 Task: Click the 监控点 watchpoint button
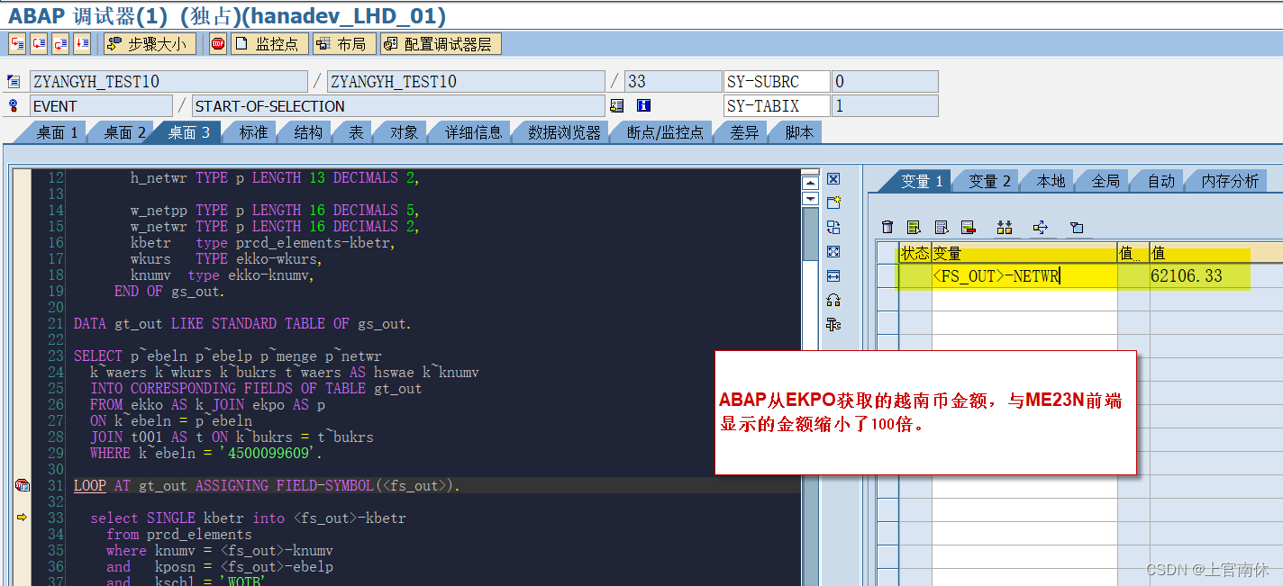(x=268, y=42)
